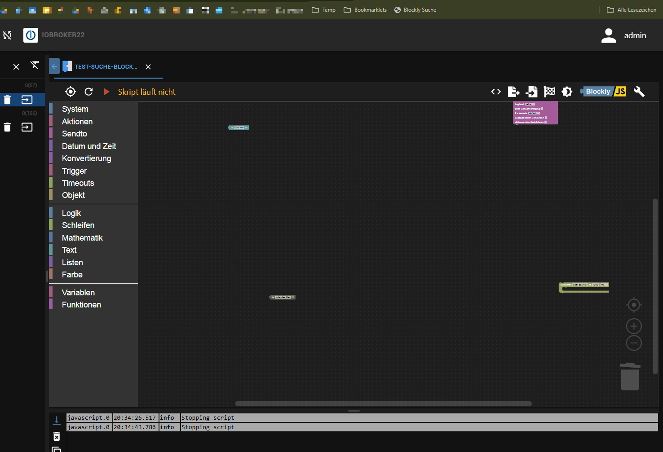This screenshot has height=452, width=663.
Task: Open the Objekt toolbox category
Action: coord(93,195)
